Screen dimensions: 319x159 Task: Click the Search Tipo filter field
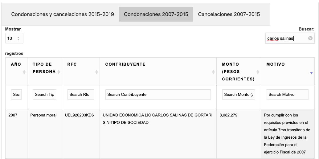(44, 95)
